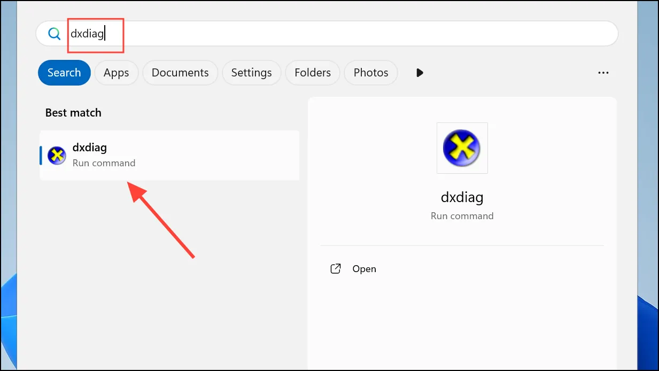The height and width of the screenshot is (371, 659).
Task: Click Run command label under preview title
Action: [462, 216]
